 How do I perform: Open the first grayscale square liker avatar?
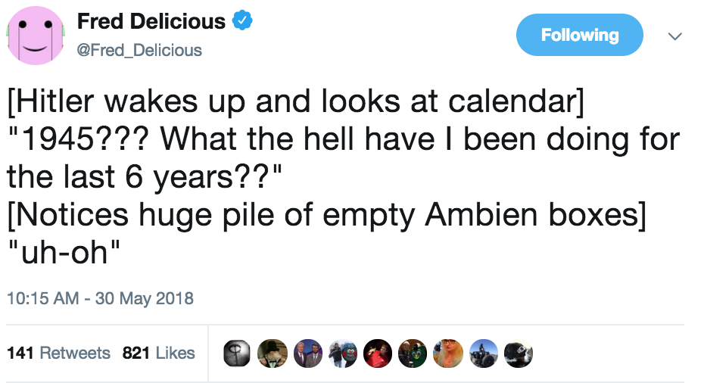(x=238, y=353)
